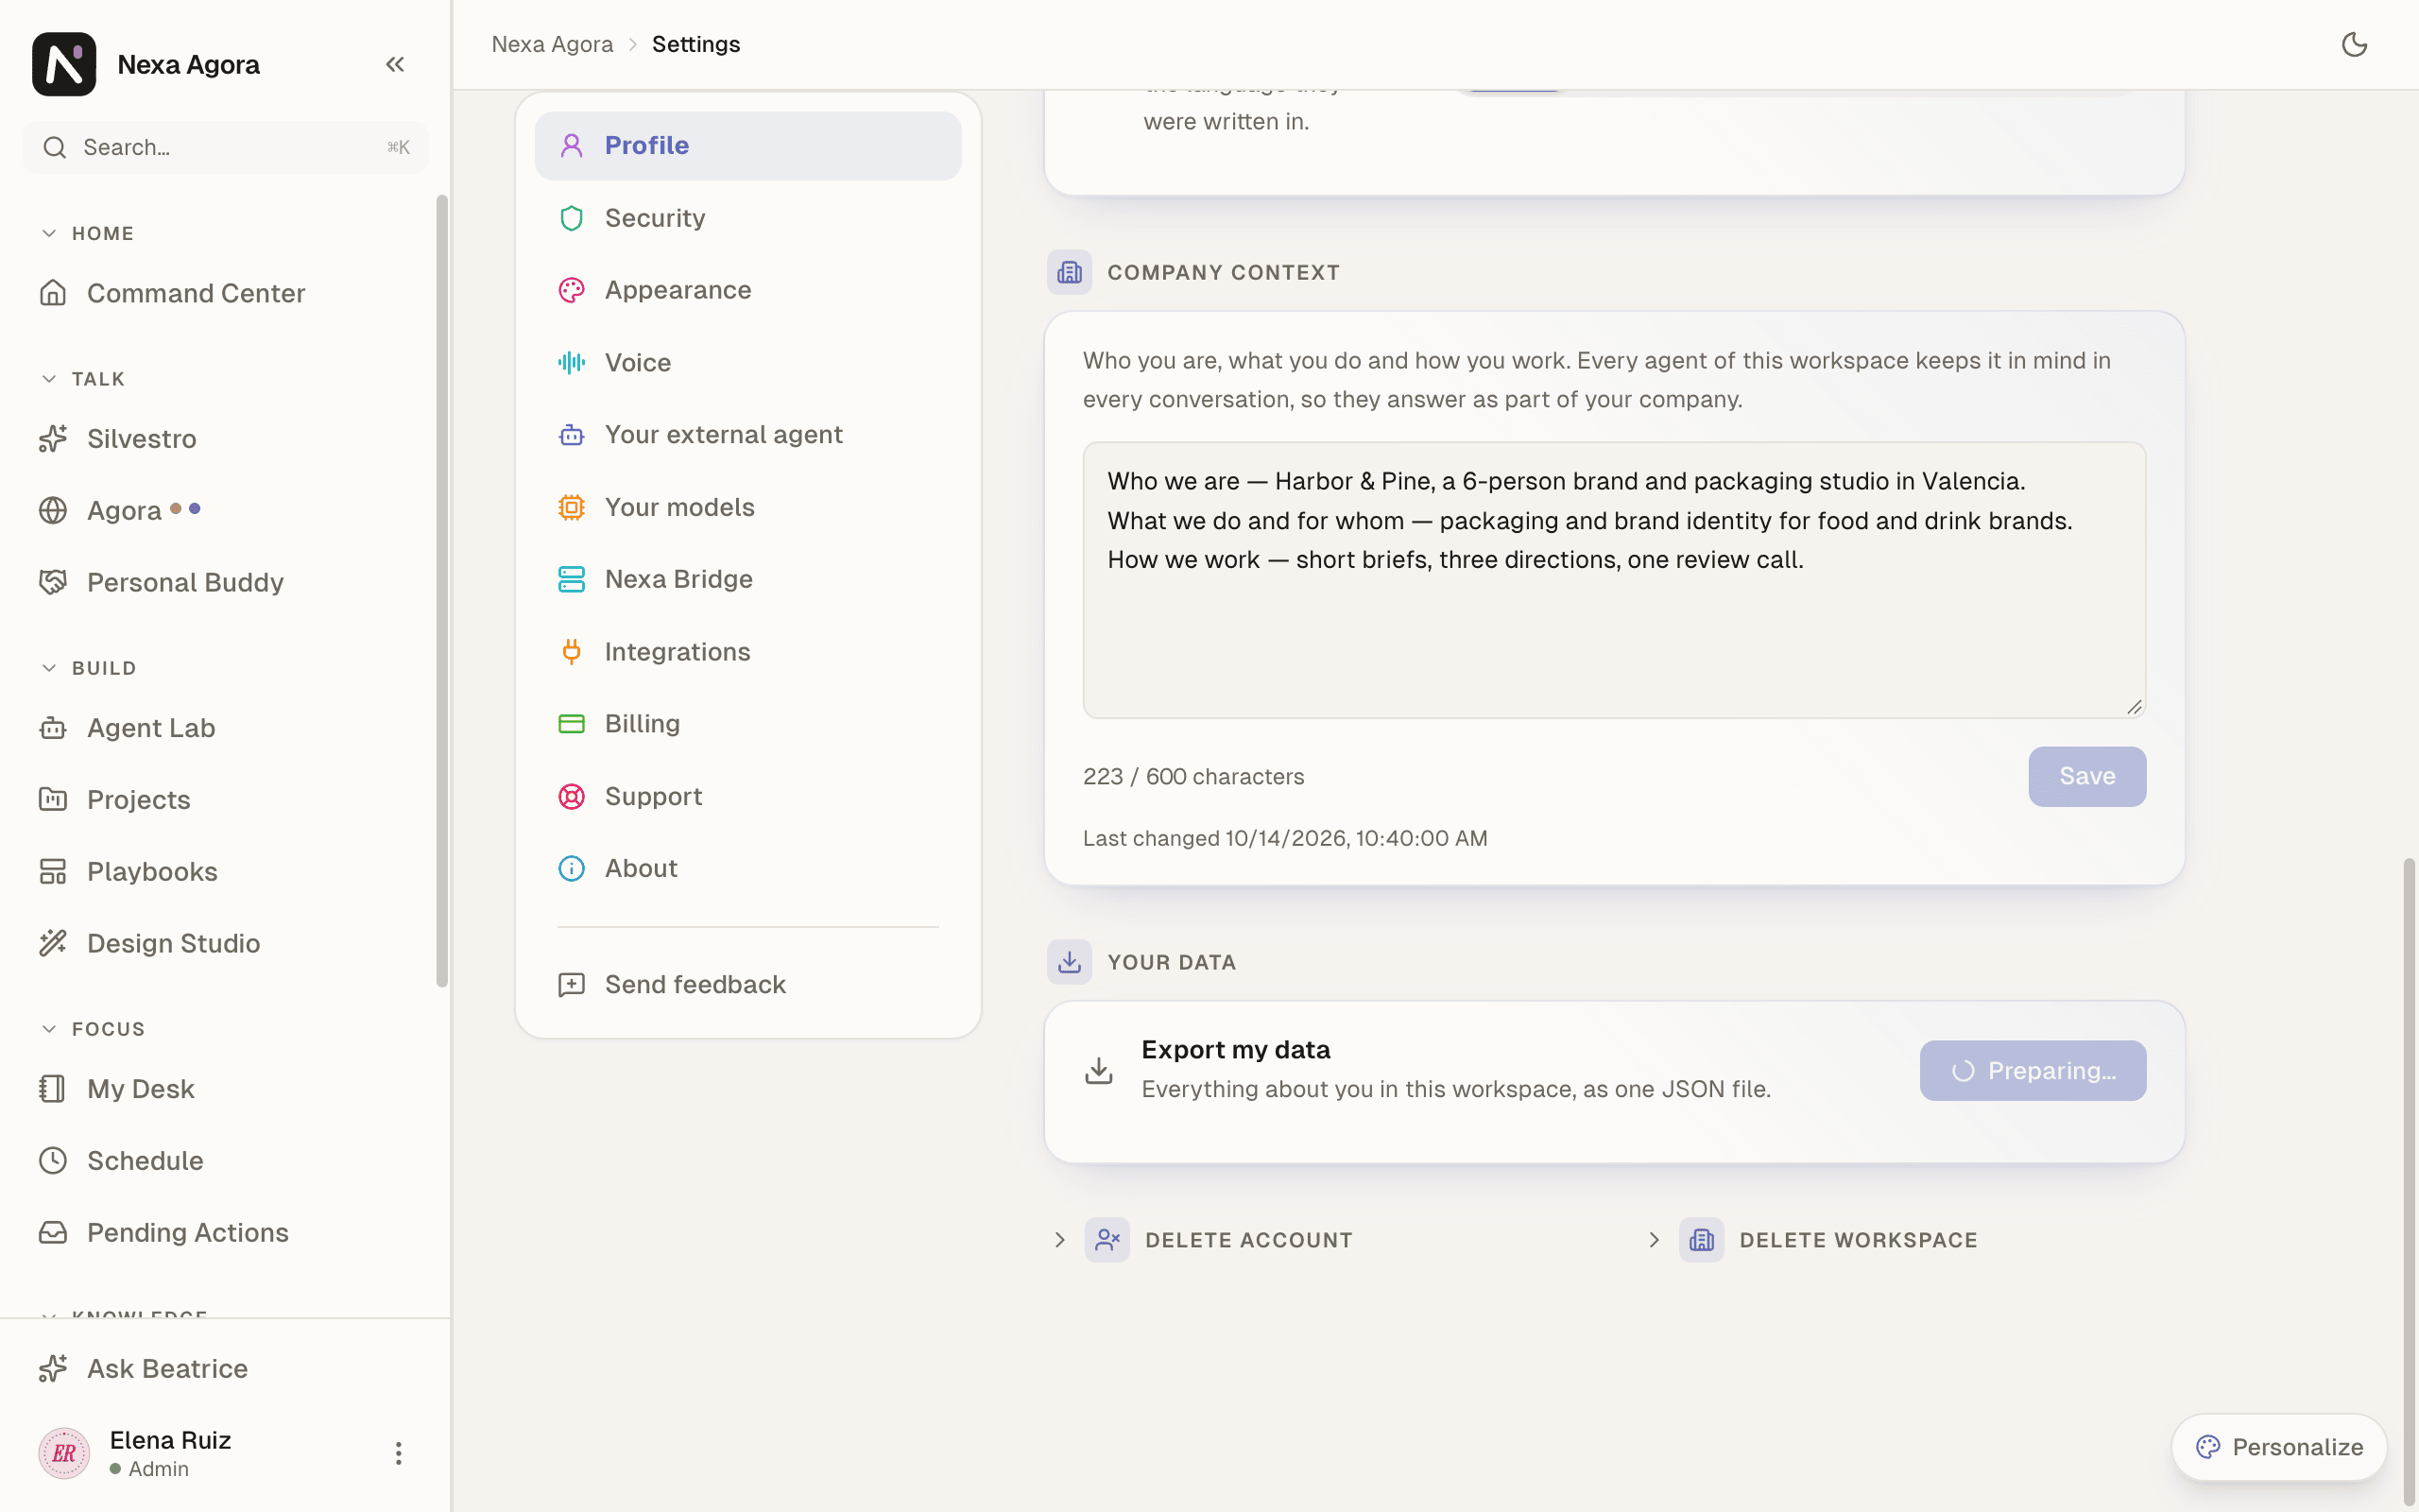Open Projects in the sidebar
This screenshot has height=1512, width=2419.
coord(225,800)
